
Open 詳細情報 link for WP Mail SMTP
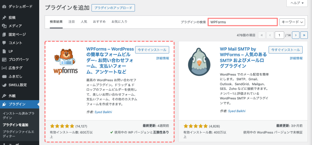296,58
